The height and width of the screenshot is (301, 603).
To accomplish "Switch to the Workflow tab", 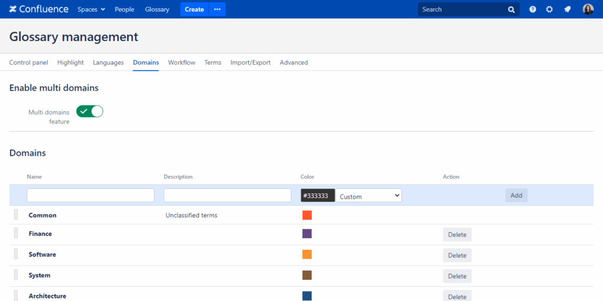I will (x=181, y=62).
